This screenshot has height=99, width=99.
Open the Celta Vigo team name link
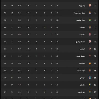pos(81,56)
